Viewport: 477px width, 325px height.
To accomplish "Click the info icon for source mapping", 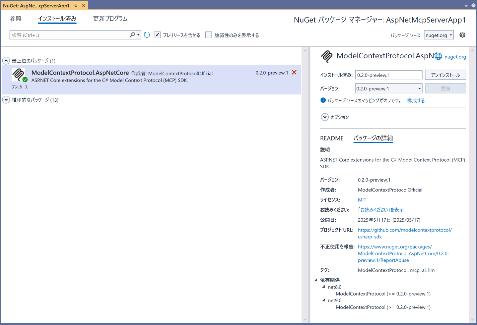I will [x=323, y=100].
